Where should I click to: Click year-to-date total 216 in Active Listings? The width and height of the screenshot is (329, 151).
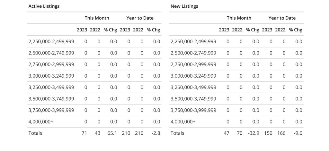pyautogui.click(x=138, y=133)
